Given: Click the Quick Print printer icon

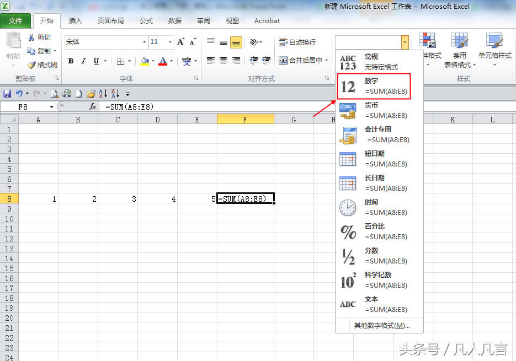Looking at the screenshot, I should (67, 94).
